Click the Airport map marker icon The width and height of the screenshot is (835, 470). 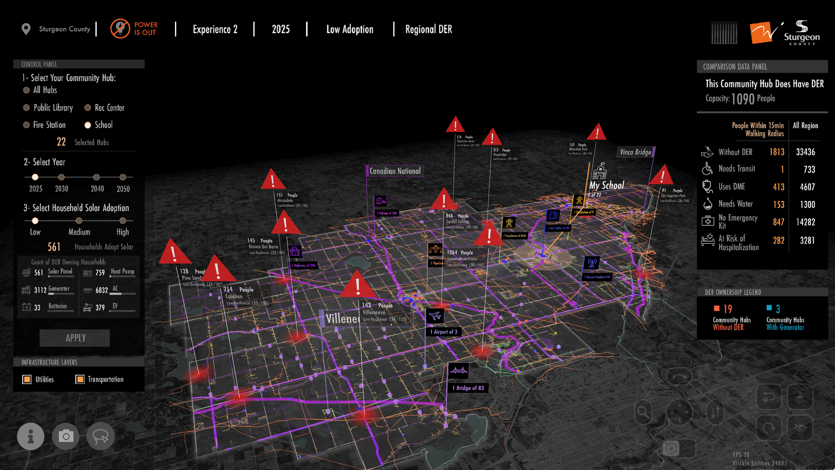pyautogui.click(x=435, y=316)
